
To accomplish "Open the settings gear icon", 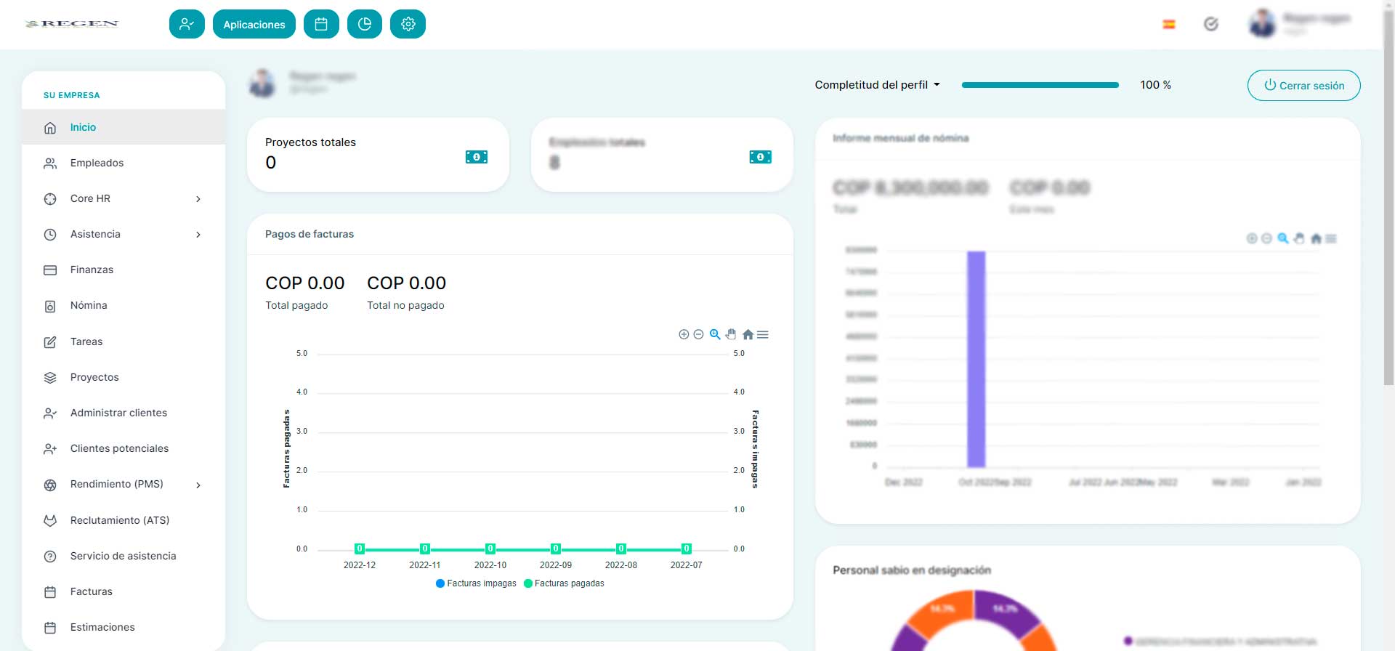I will click(408, 24).
